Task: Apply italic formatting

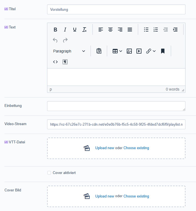Action: (x=65, y=30)
